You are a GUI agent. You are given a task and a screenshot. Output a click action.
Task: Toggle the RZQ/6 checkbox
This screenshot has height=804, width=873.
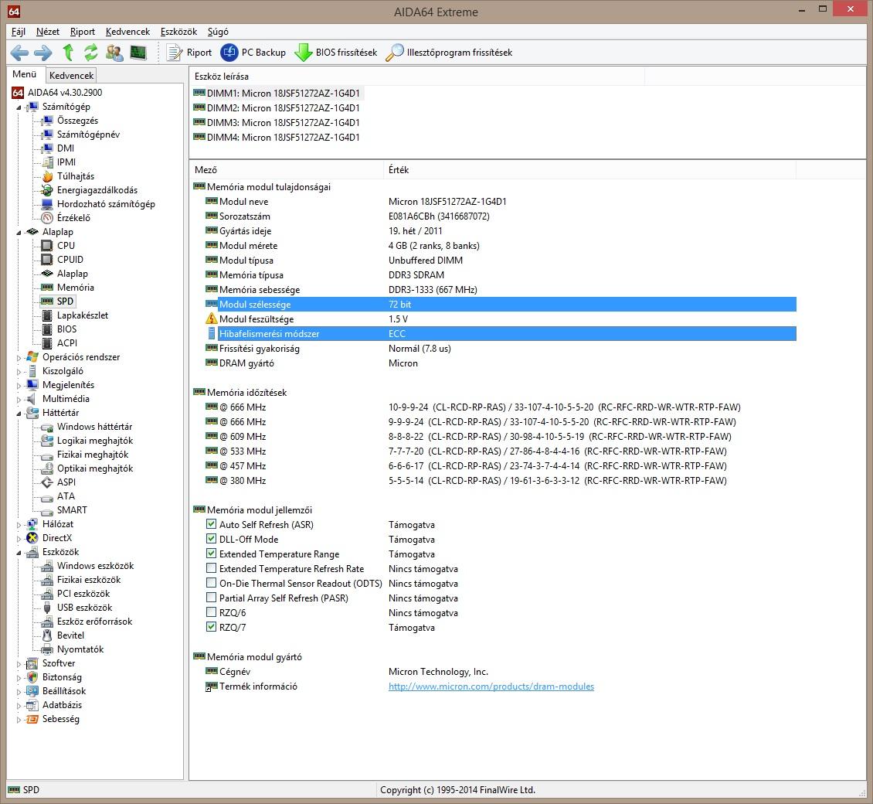211,612
